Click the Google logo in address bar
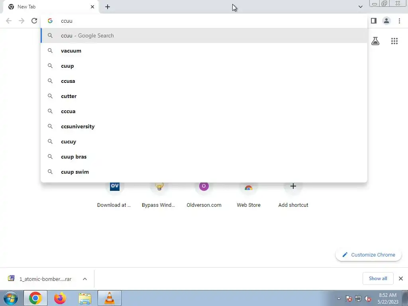Screen dimensions: 408x306 [x=50, y=21]
